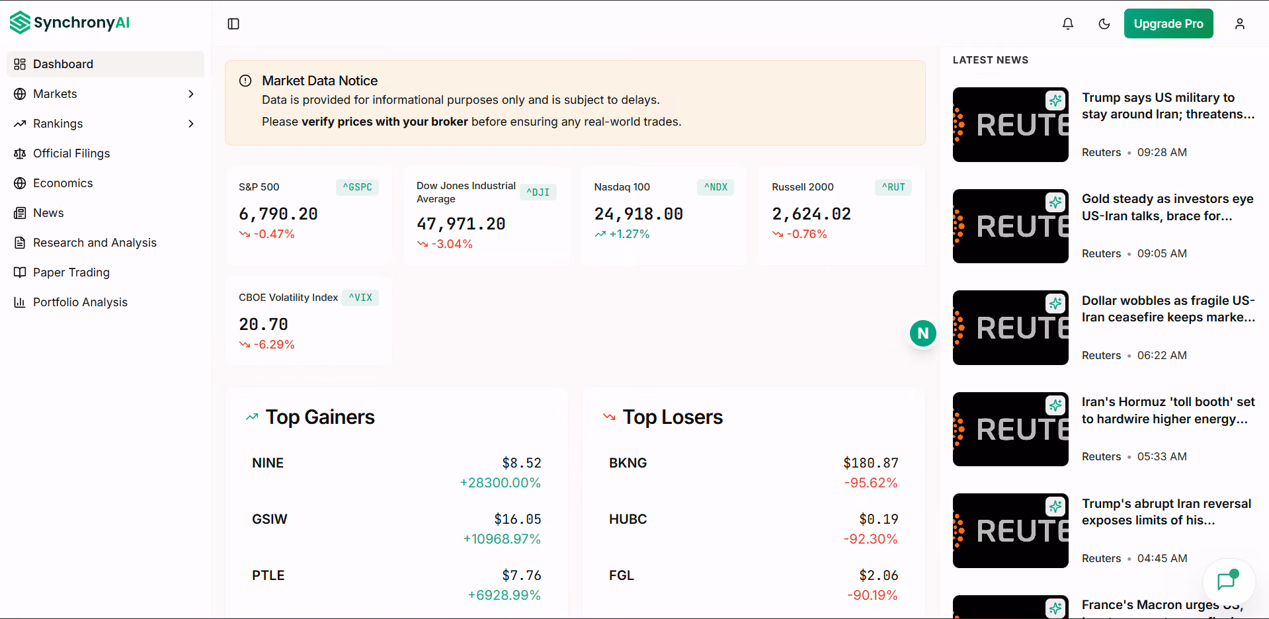Click the SynchronyAI brand name text
1269x619 pixels.
[x=82, y=22]
